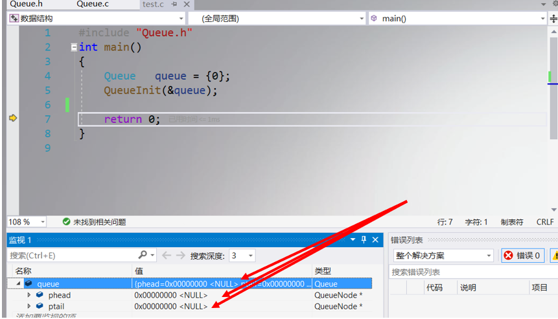Click the editor vertical scrollbar down arrow
The width and height of the screenshot is (558, 319).
pyautogui.click(x=553, y=210)
